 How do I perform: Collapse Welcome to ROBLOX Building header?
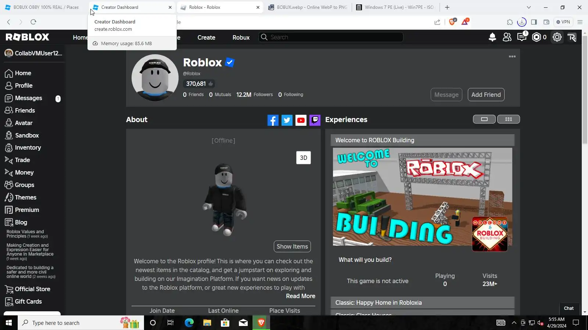coord(423,140)
